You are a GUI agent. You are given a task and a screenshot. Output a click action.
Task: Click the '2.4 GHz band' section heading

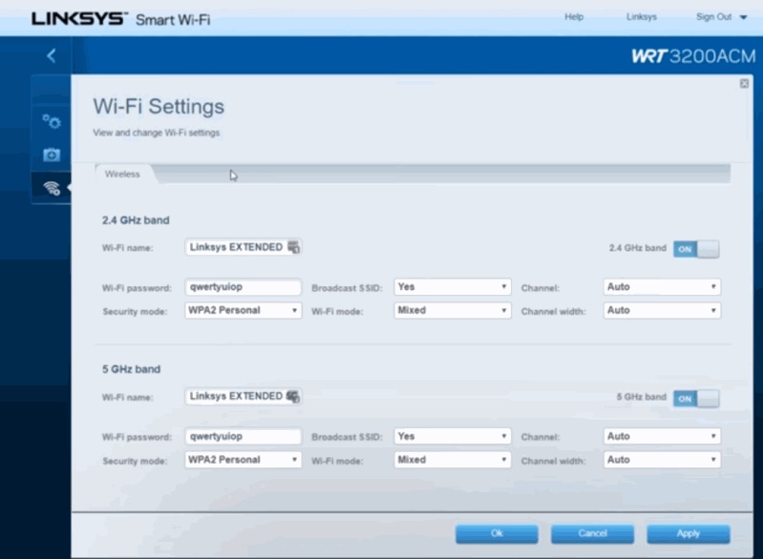(136, 220)
